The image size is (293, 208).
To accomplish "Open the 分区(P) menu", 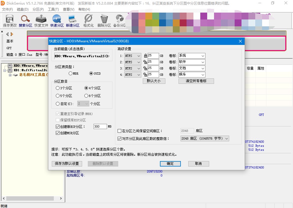I will pos(38,9).
